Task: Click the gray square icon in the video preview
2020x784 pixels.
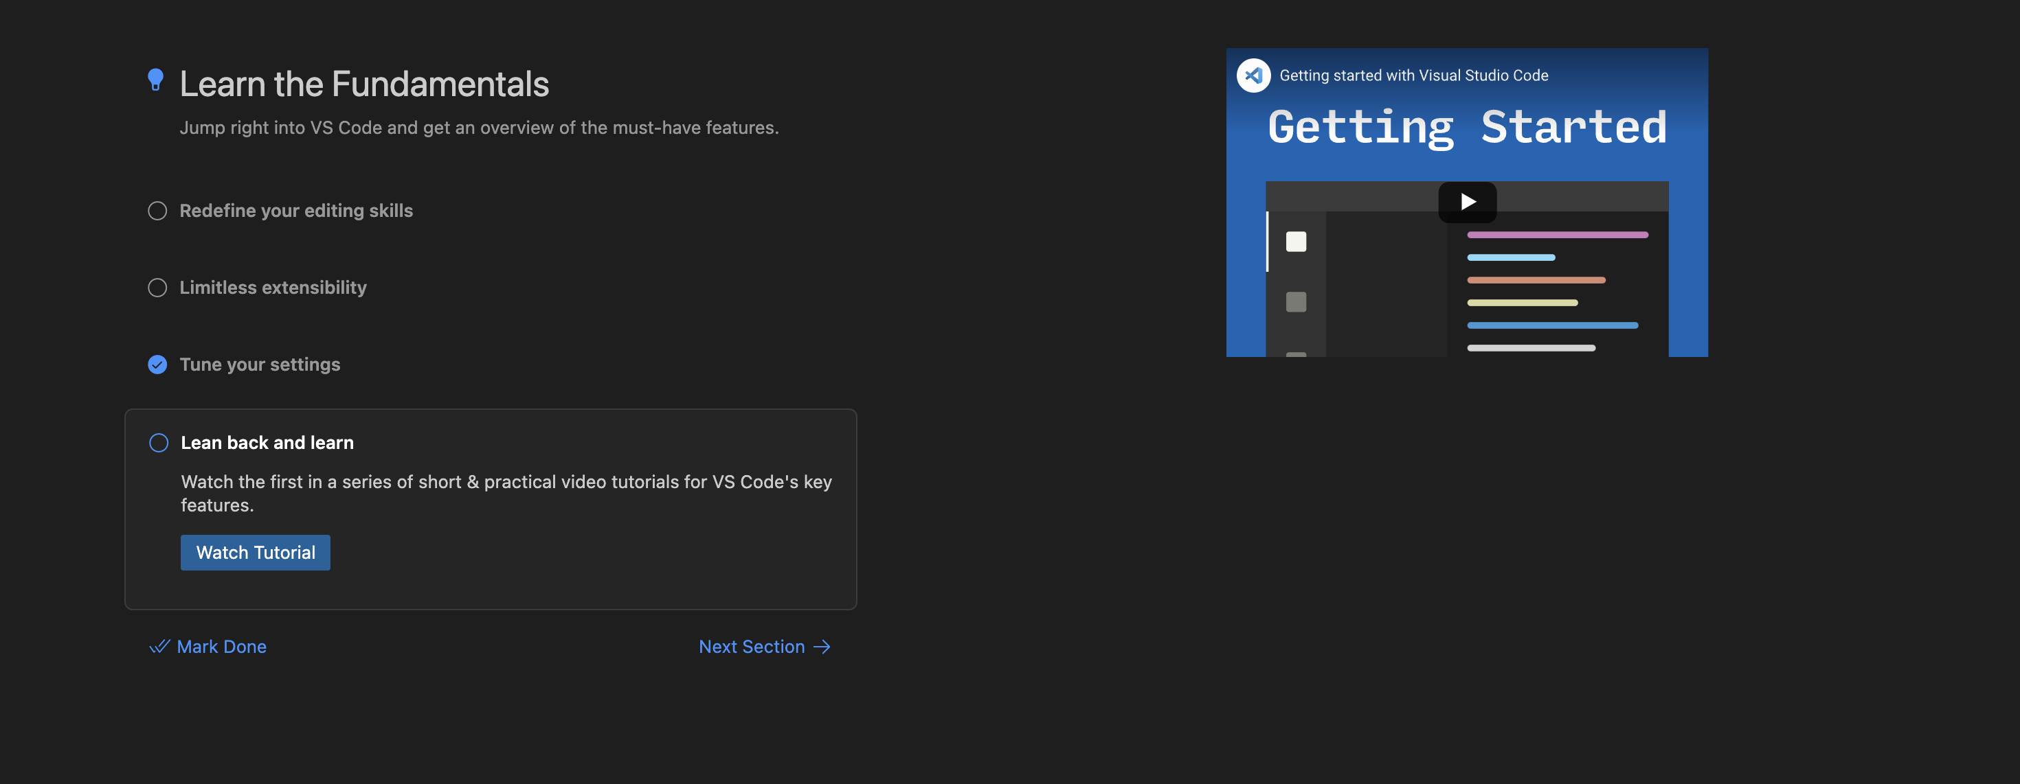Action: pyautogui.click(x=1295, y=301)
